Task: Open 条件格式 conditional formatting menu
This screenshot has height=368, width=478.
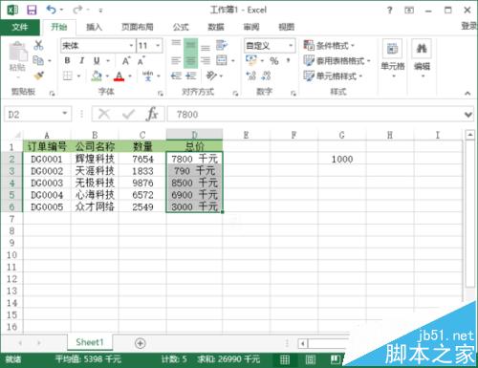Action: point(329,46)
